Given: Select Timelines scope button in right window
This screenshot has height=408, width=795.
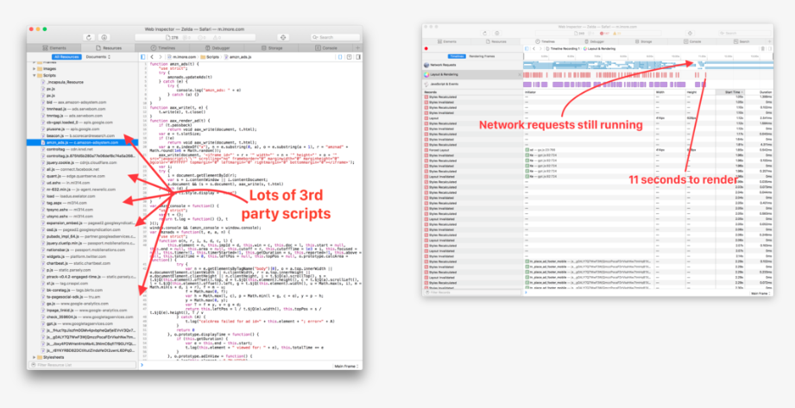Looking at the screenshot, I should point(457,56).
